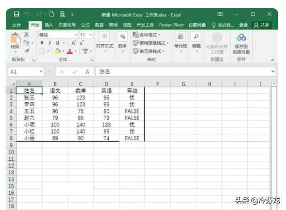Click the 登录 sign-in link

(x=244, y=25)
